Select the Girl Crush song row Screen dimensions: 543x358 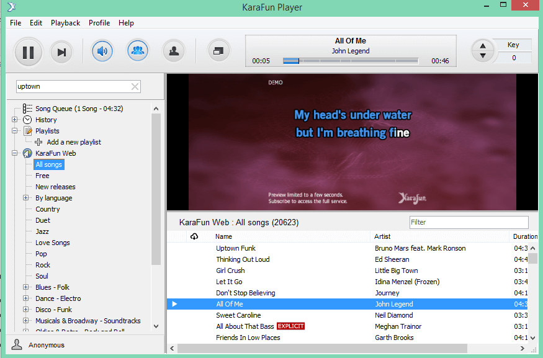[x=348, y=271]
